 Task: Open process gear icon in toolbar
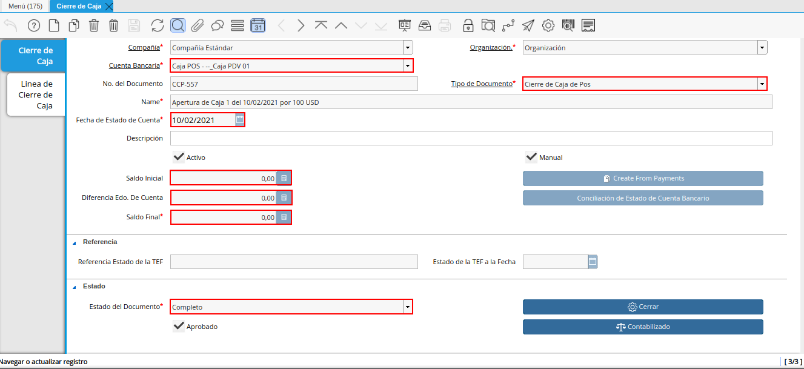click(548, 25)
